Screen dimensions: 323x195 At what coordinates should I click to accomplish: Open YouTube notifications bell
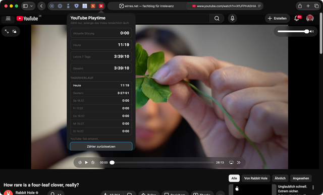pyautogui.click(x=297, y=18)
